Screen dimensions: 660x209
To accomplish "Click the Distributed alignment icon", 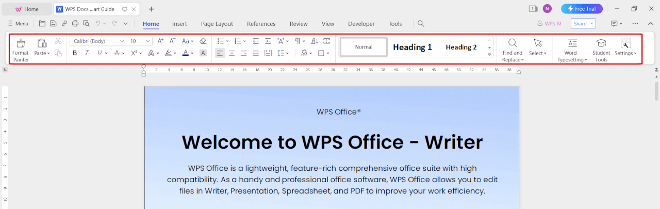I will [268, 53].
